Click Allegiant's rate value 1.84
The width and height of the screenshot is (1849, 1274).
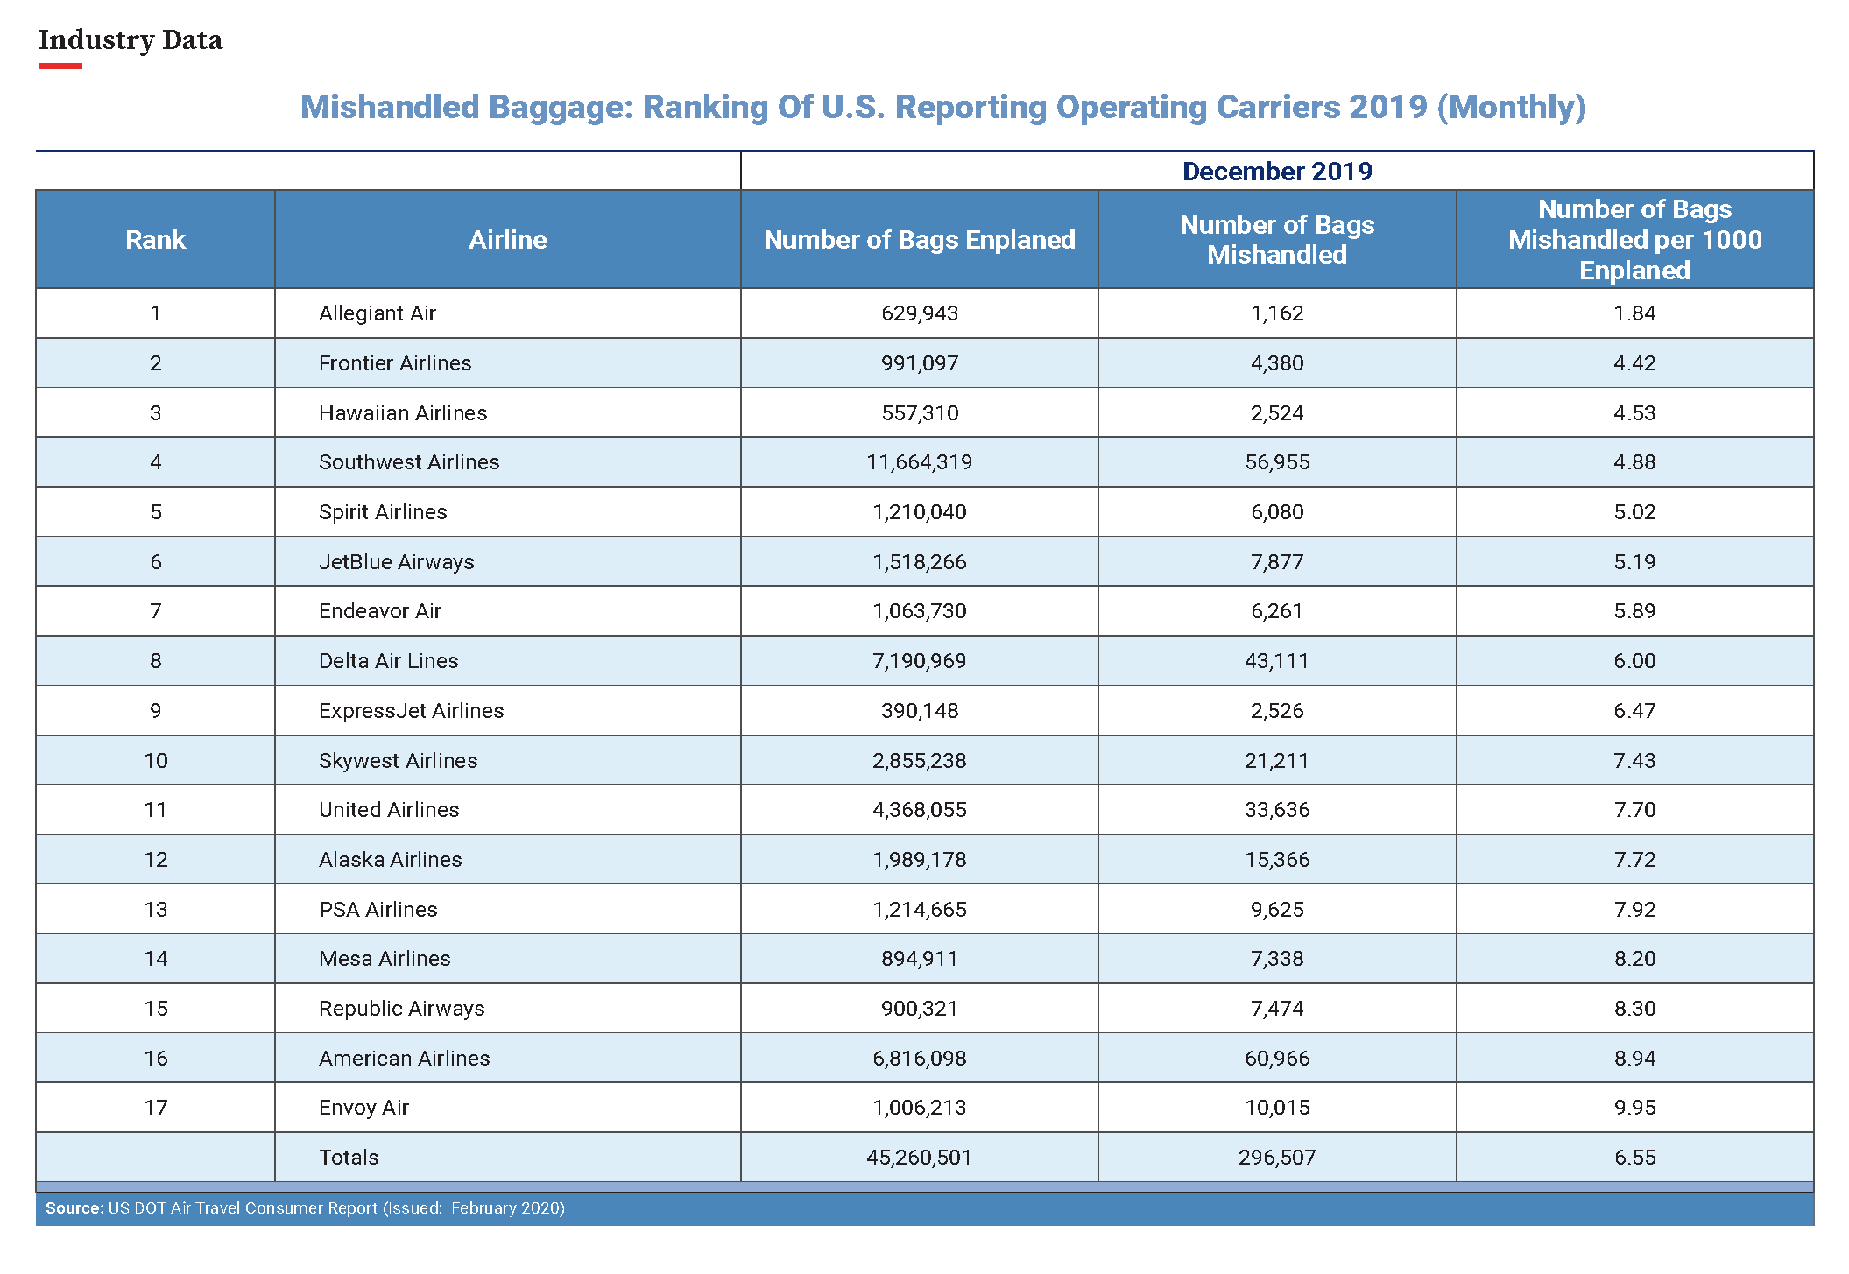1634,313
